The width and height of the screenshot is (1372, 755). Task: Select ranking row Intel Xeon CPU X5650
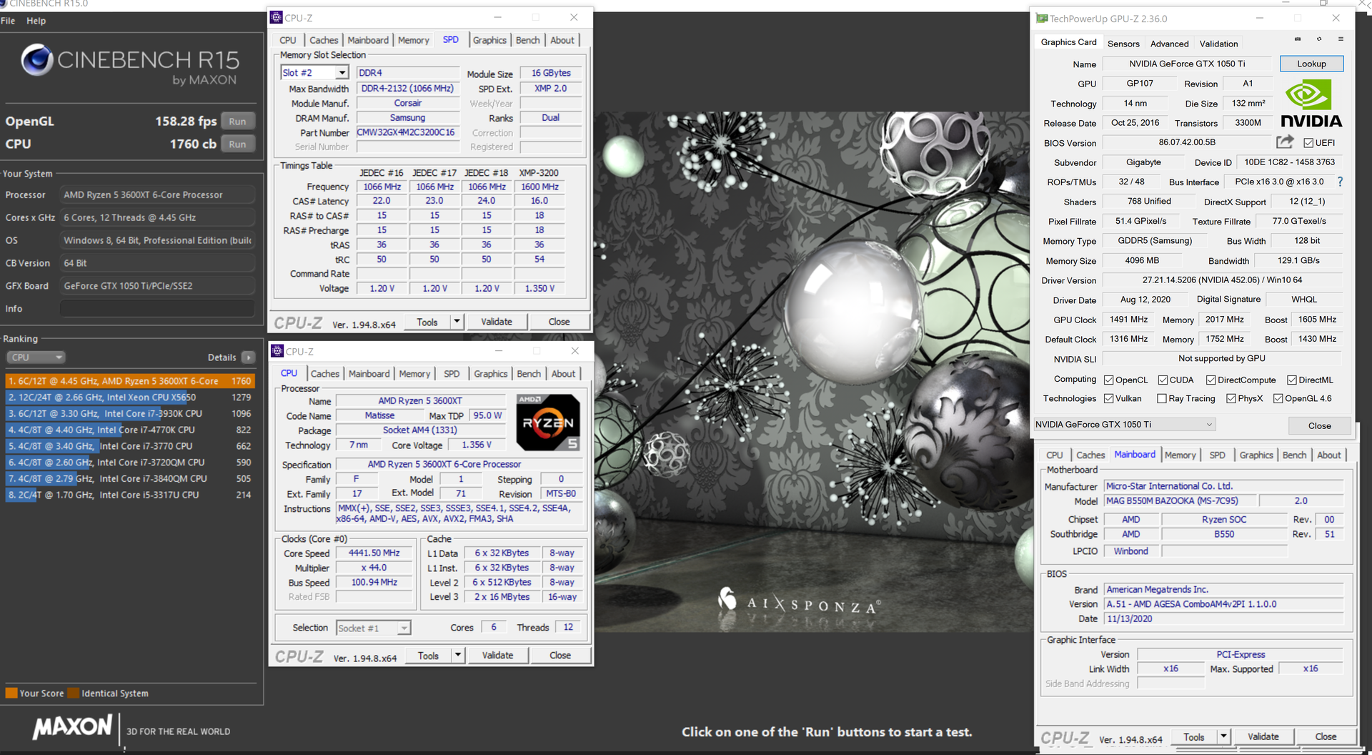tap(129, 398)
